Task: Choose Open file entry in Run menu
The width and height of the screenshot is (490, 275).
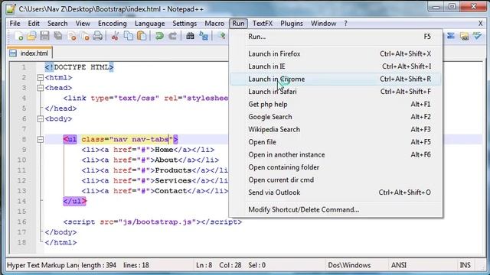Action: [336, 142]
